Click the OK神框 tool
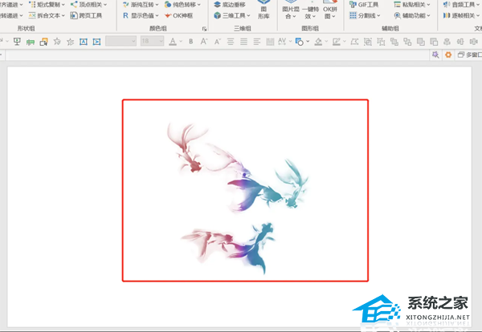This screenshot has height=332, width=482. click(x=179, y=15)
